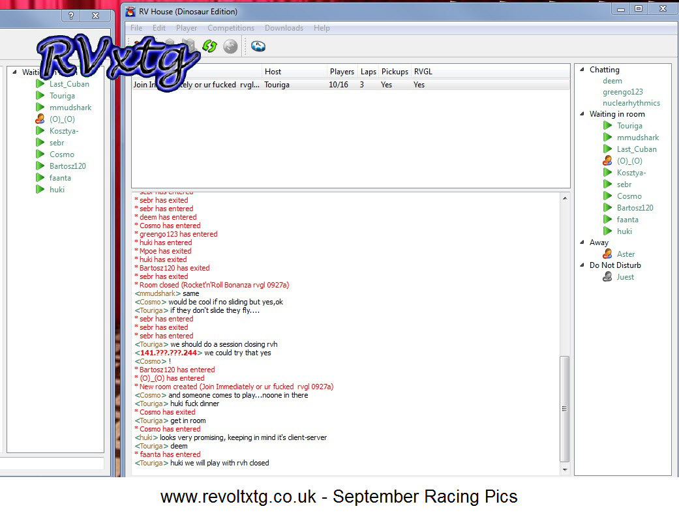679x515 pixels.
Task: Click the "we should do a session closing rvh" message
Action: [x=224, y=344]
